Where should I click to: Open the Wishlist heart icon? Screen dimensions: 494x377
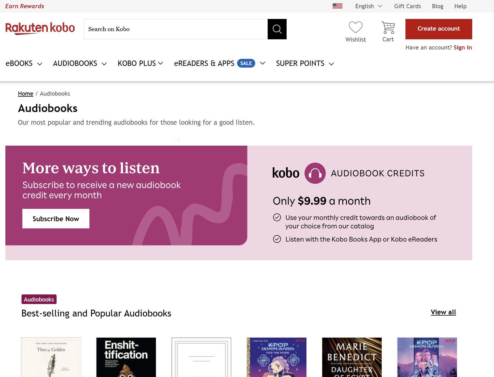pos(356,27)
